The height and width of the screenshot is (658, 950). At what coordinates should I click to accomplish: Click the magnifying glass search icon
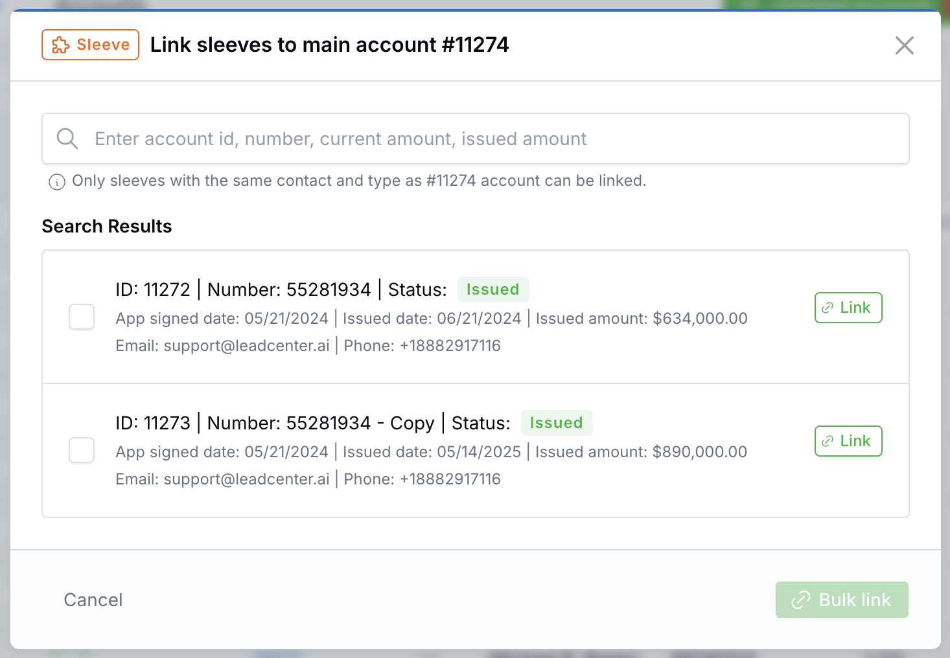point(67,139)
